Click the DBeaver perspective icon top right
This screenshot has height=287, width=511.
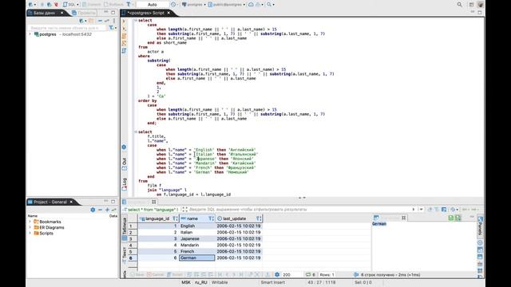[x=481, y=5]
